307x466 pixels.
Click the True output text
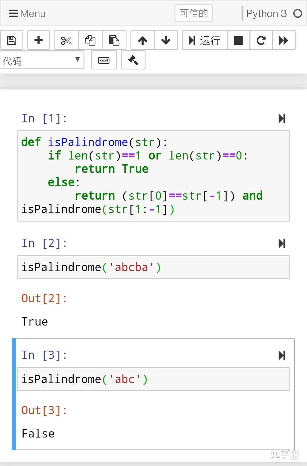(x=35, y=322)
